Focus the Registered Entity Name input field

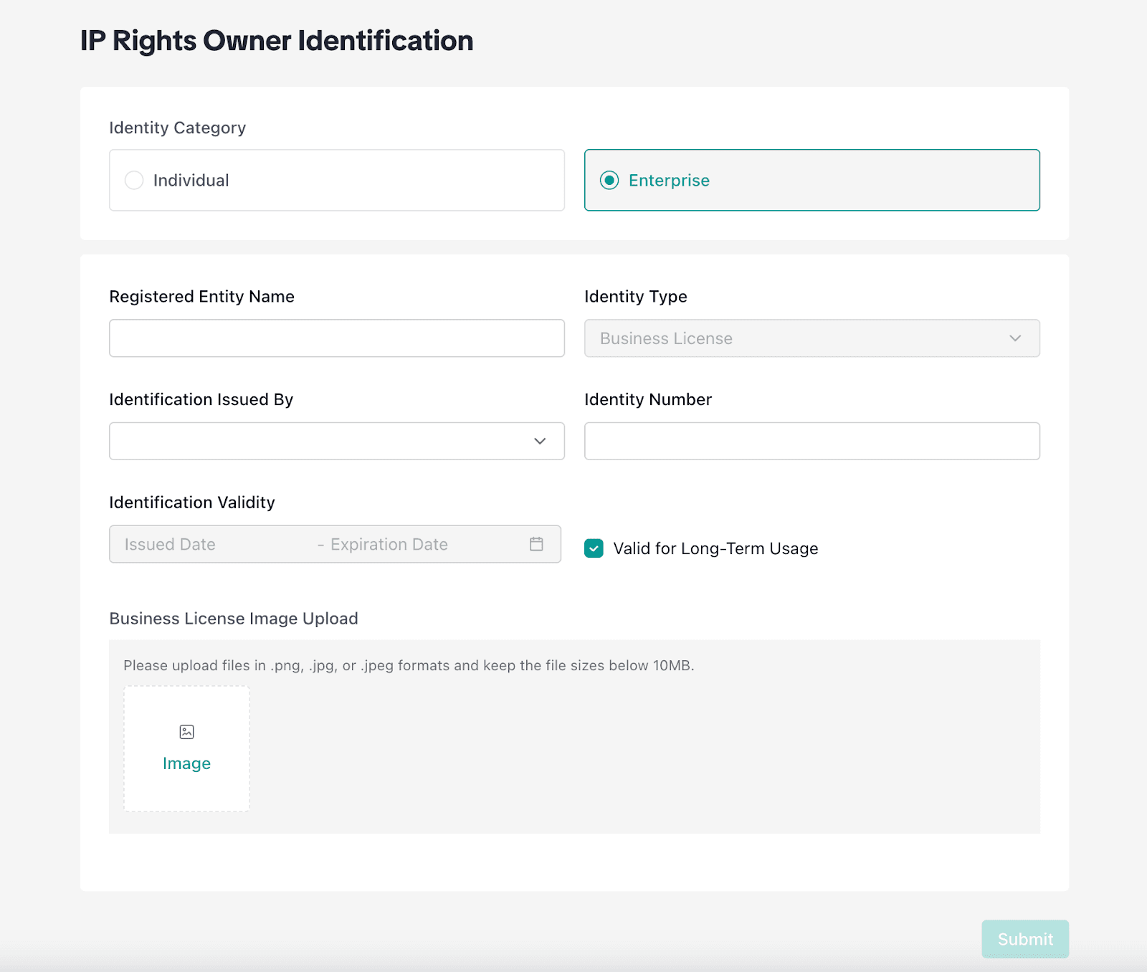tap(336, 338)
